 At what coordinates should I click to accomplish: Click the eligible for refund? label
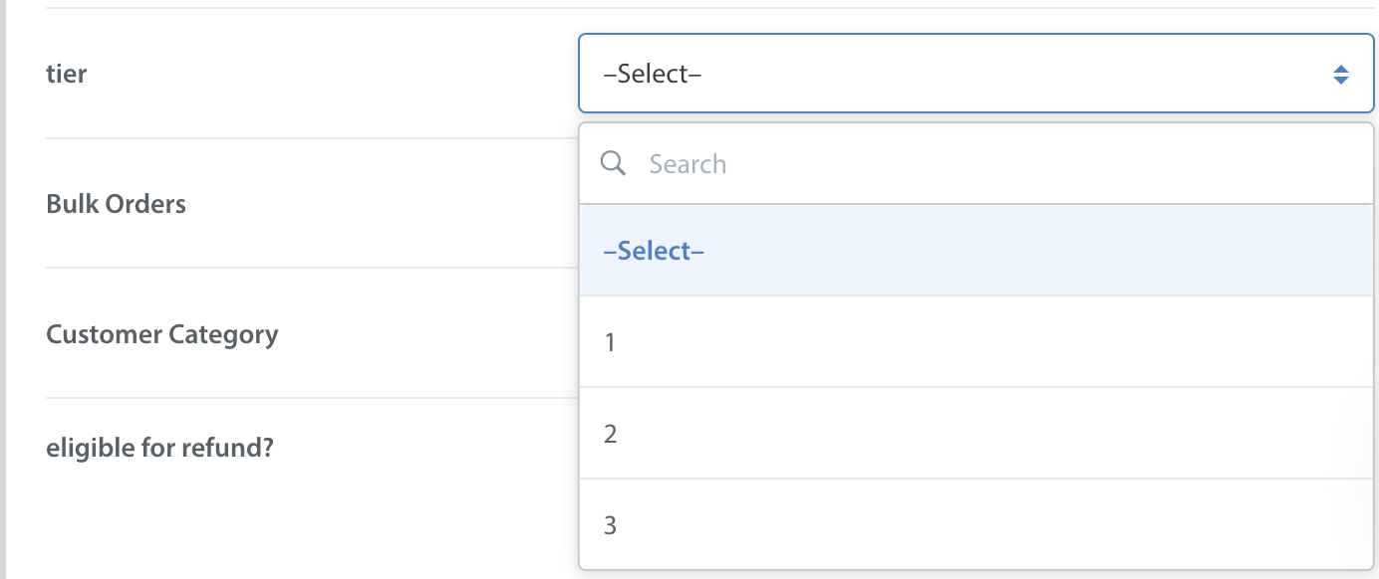click(159, 448)
